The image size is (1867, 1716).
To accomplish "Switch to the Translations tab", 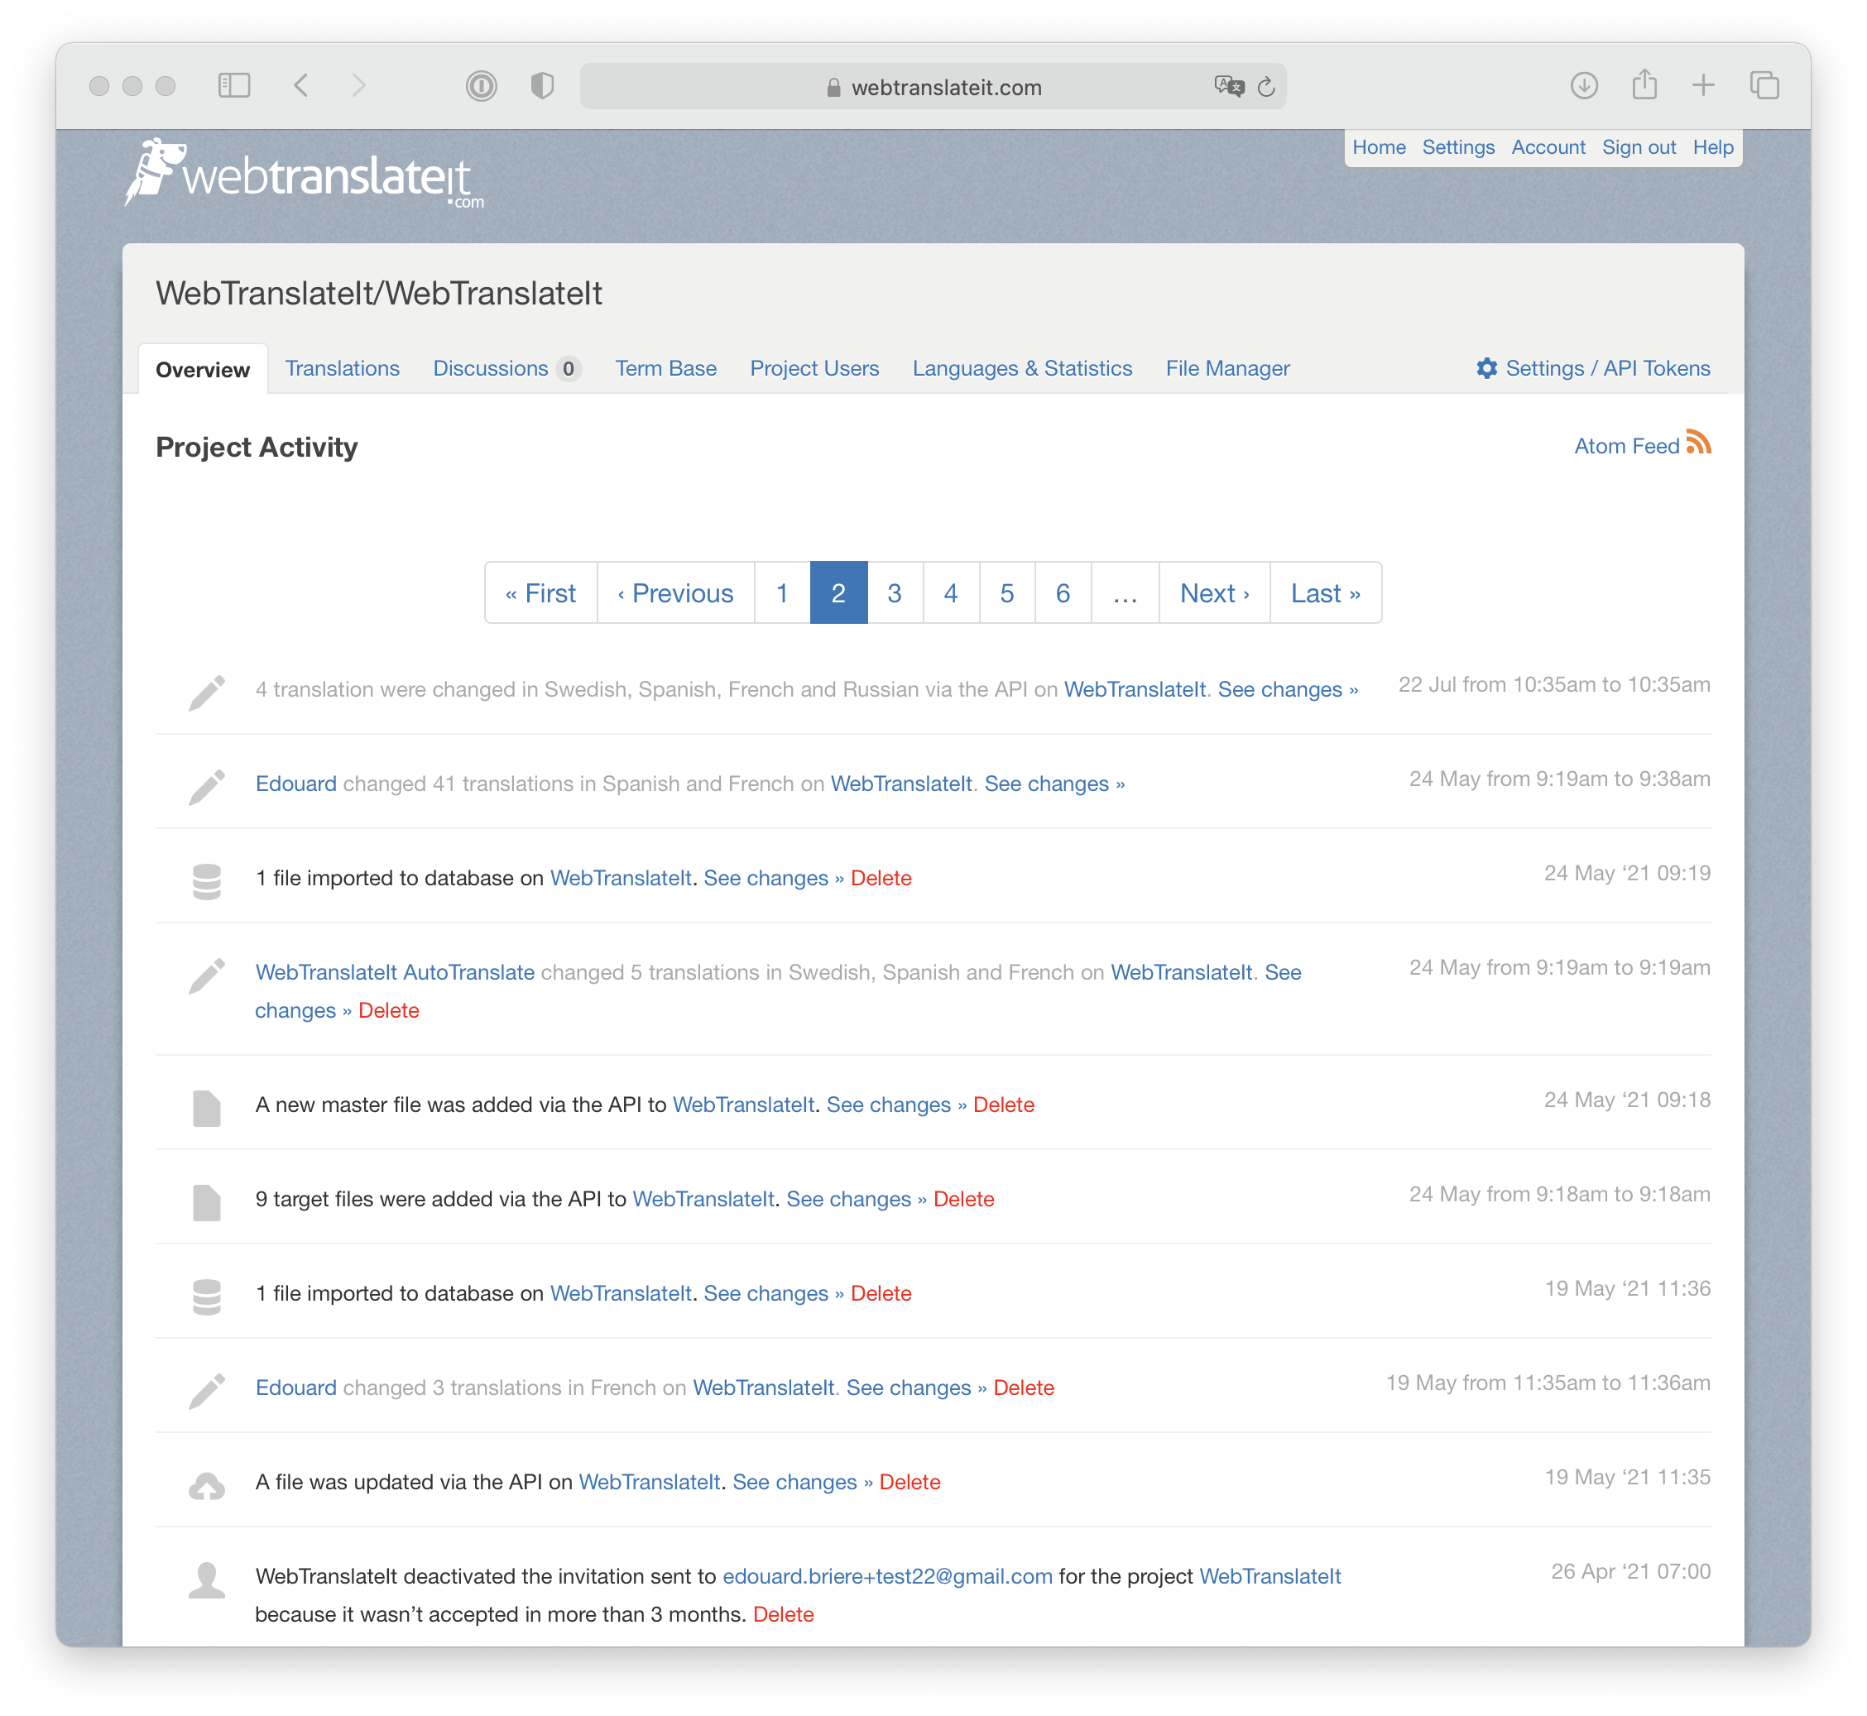I will [342, 369].
